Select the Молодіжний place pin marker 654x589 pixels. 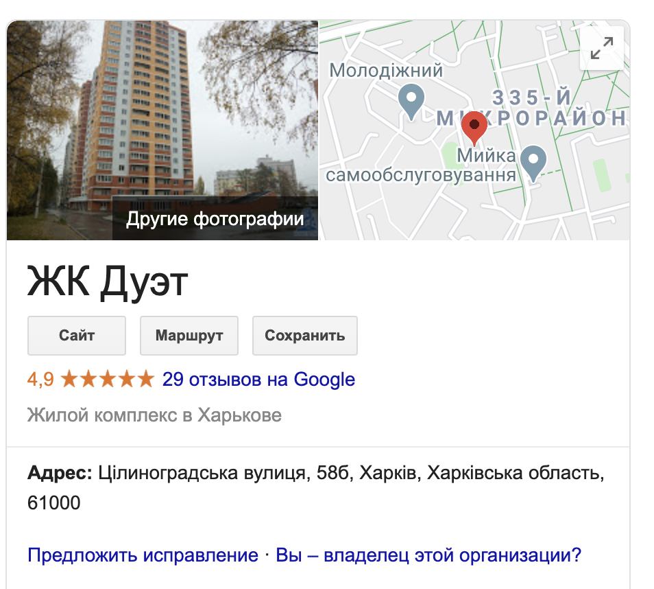pyautogui.click(x=411, y=102)
